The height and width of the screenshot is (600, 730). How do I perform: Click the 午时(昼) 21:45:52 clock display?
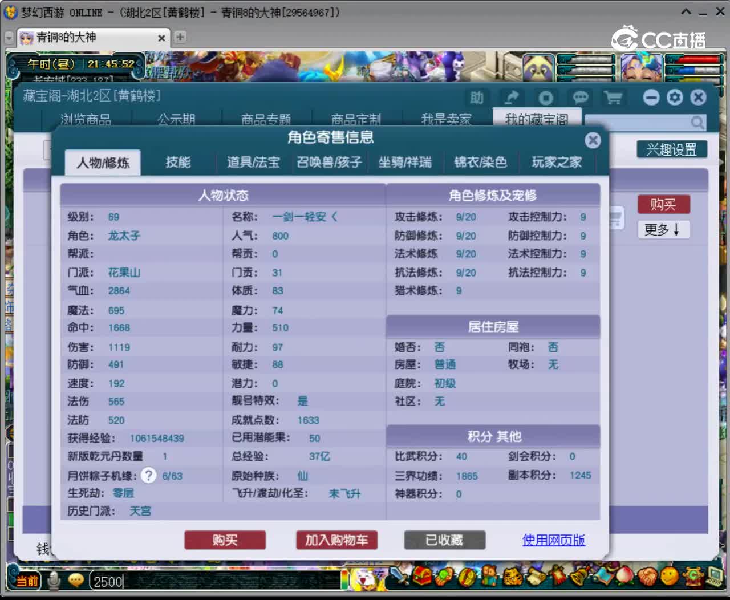(x=81, y=64)
